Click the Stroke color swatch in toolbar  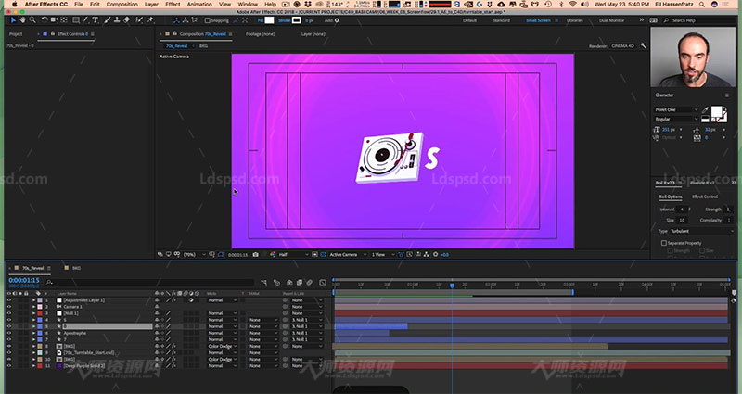(x=296, y=20)
